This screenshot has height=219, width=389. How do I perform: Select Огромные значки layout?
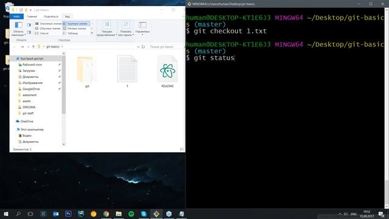(49, 24)
